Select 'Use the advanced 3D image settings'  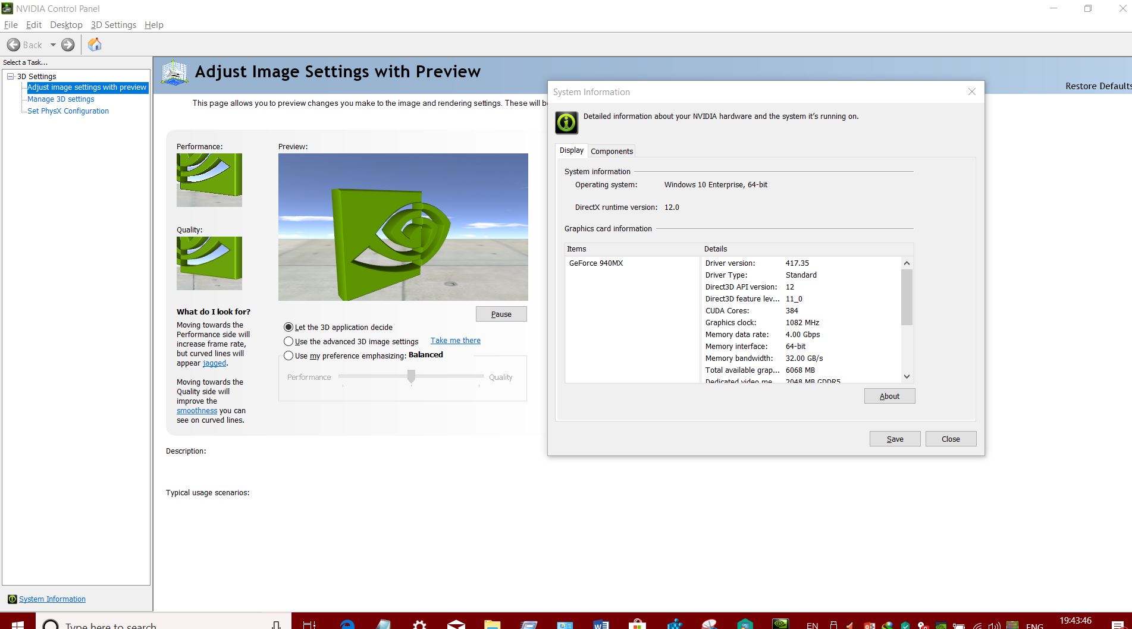tap(289, 341)
